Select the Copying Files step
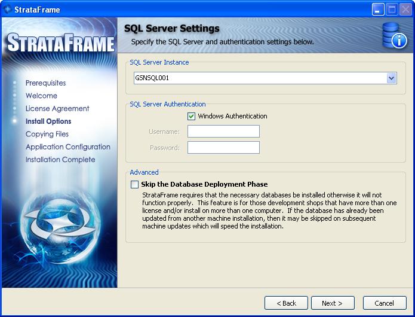 pos(47,135)
